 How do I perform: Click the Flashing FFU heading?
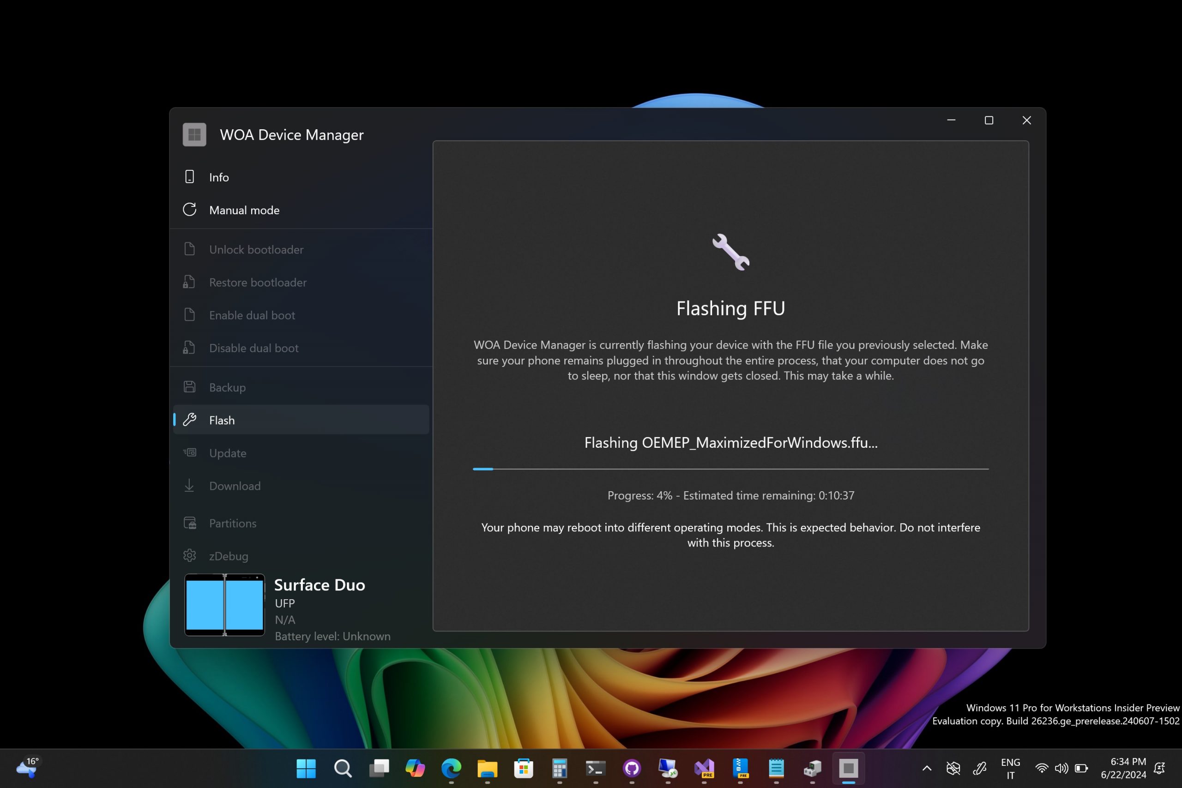tap(731, 308)
